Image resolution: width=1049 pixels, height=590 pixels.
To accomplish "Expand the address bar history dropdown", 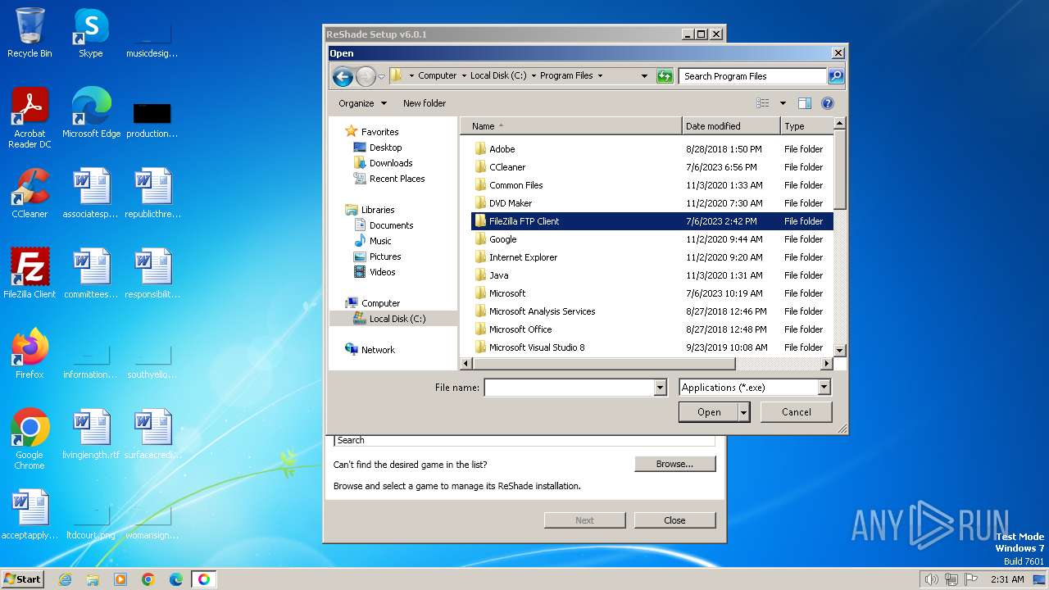I will pyautogui.click(x=644, y=76).
